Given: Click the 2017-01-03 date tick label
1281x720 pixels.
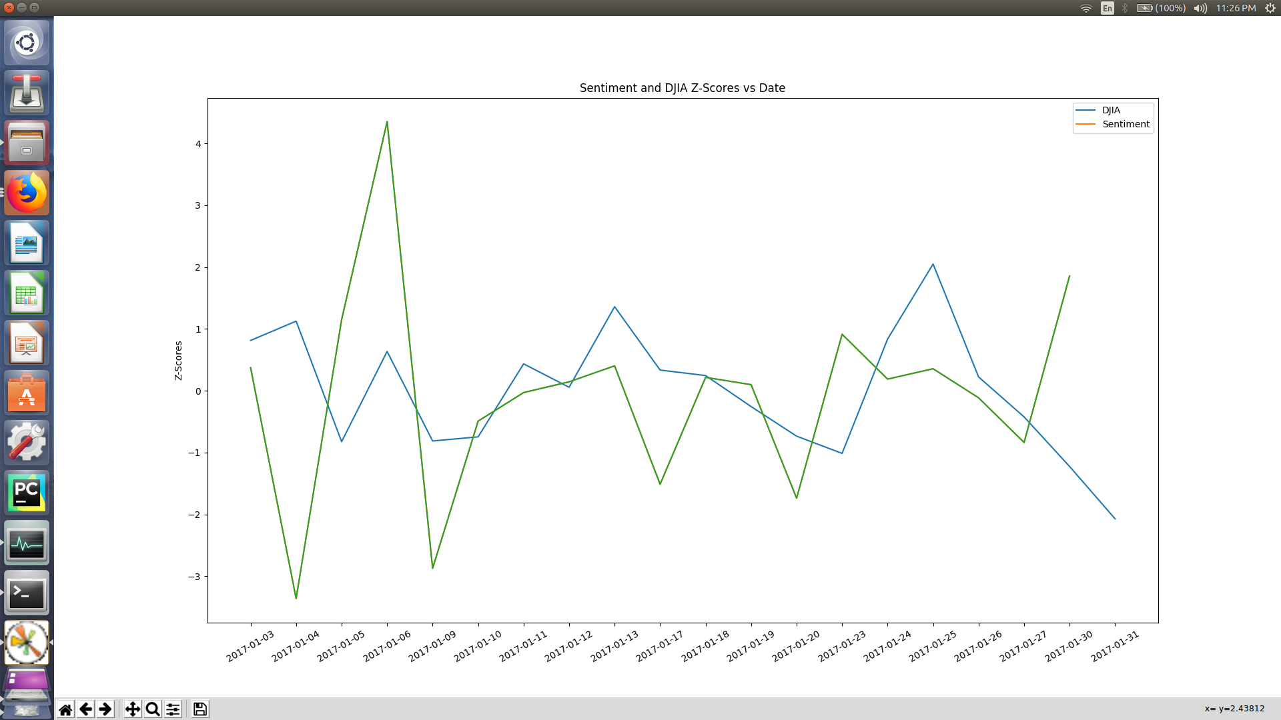Looking at the screenshot, I should tap(250, 646).
